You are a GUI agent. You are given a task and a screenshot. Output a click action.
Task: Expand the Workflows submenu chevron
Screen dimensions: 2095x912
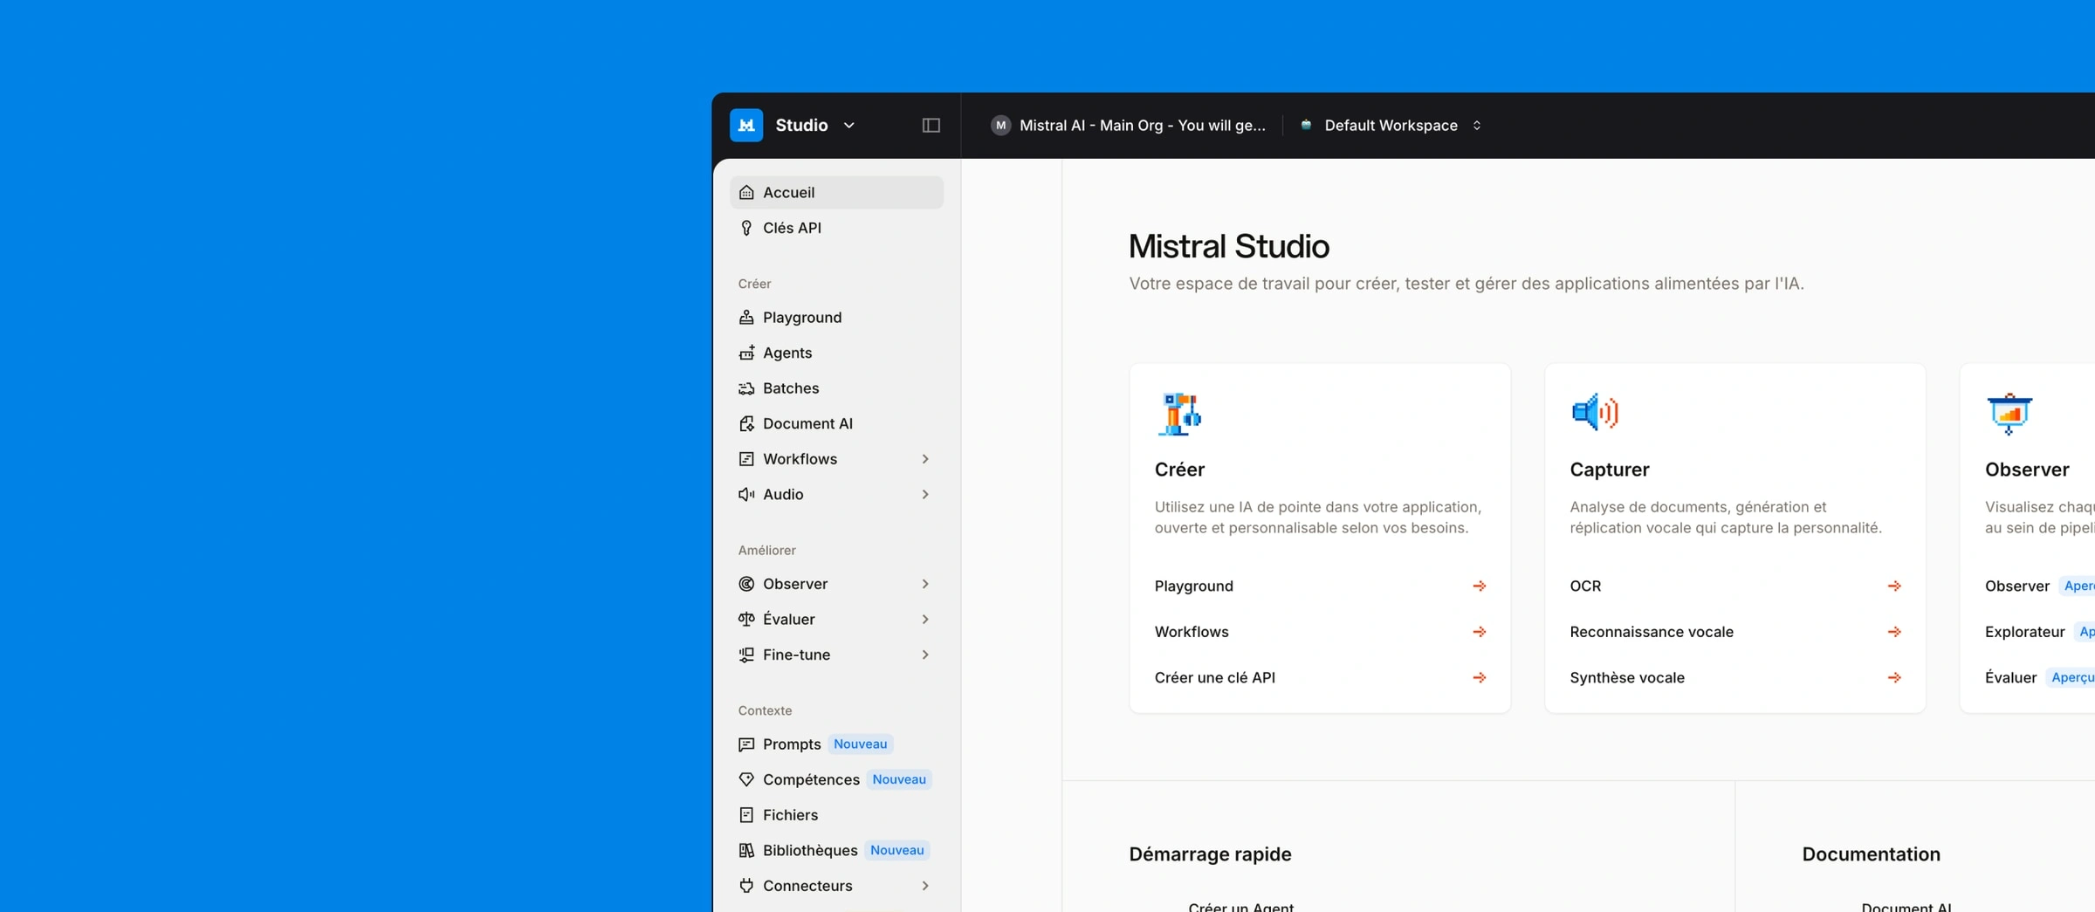coord(925,459)
